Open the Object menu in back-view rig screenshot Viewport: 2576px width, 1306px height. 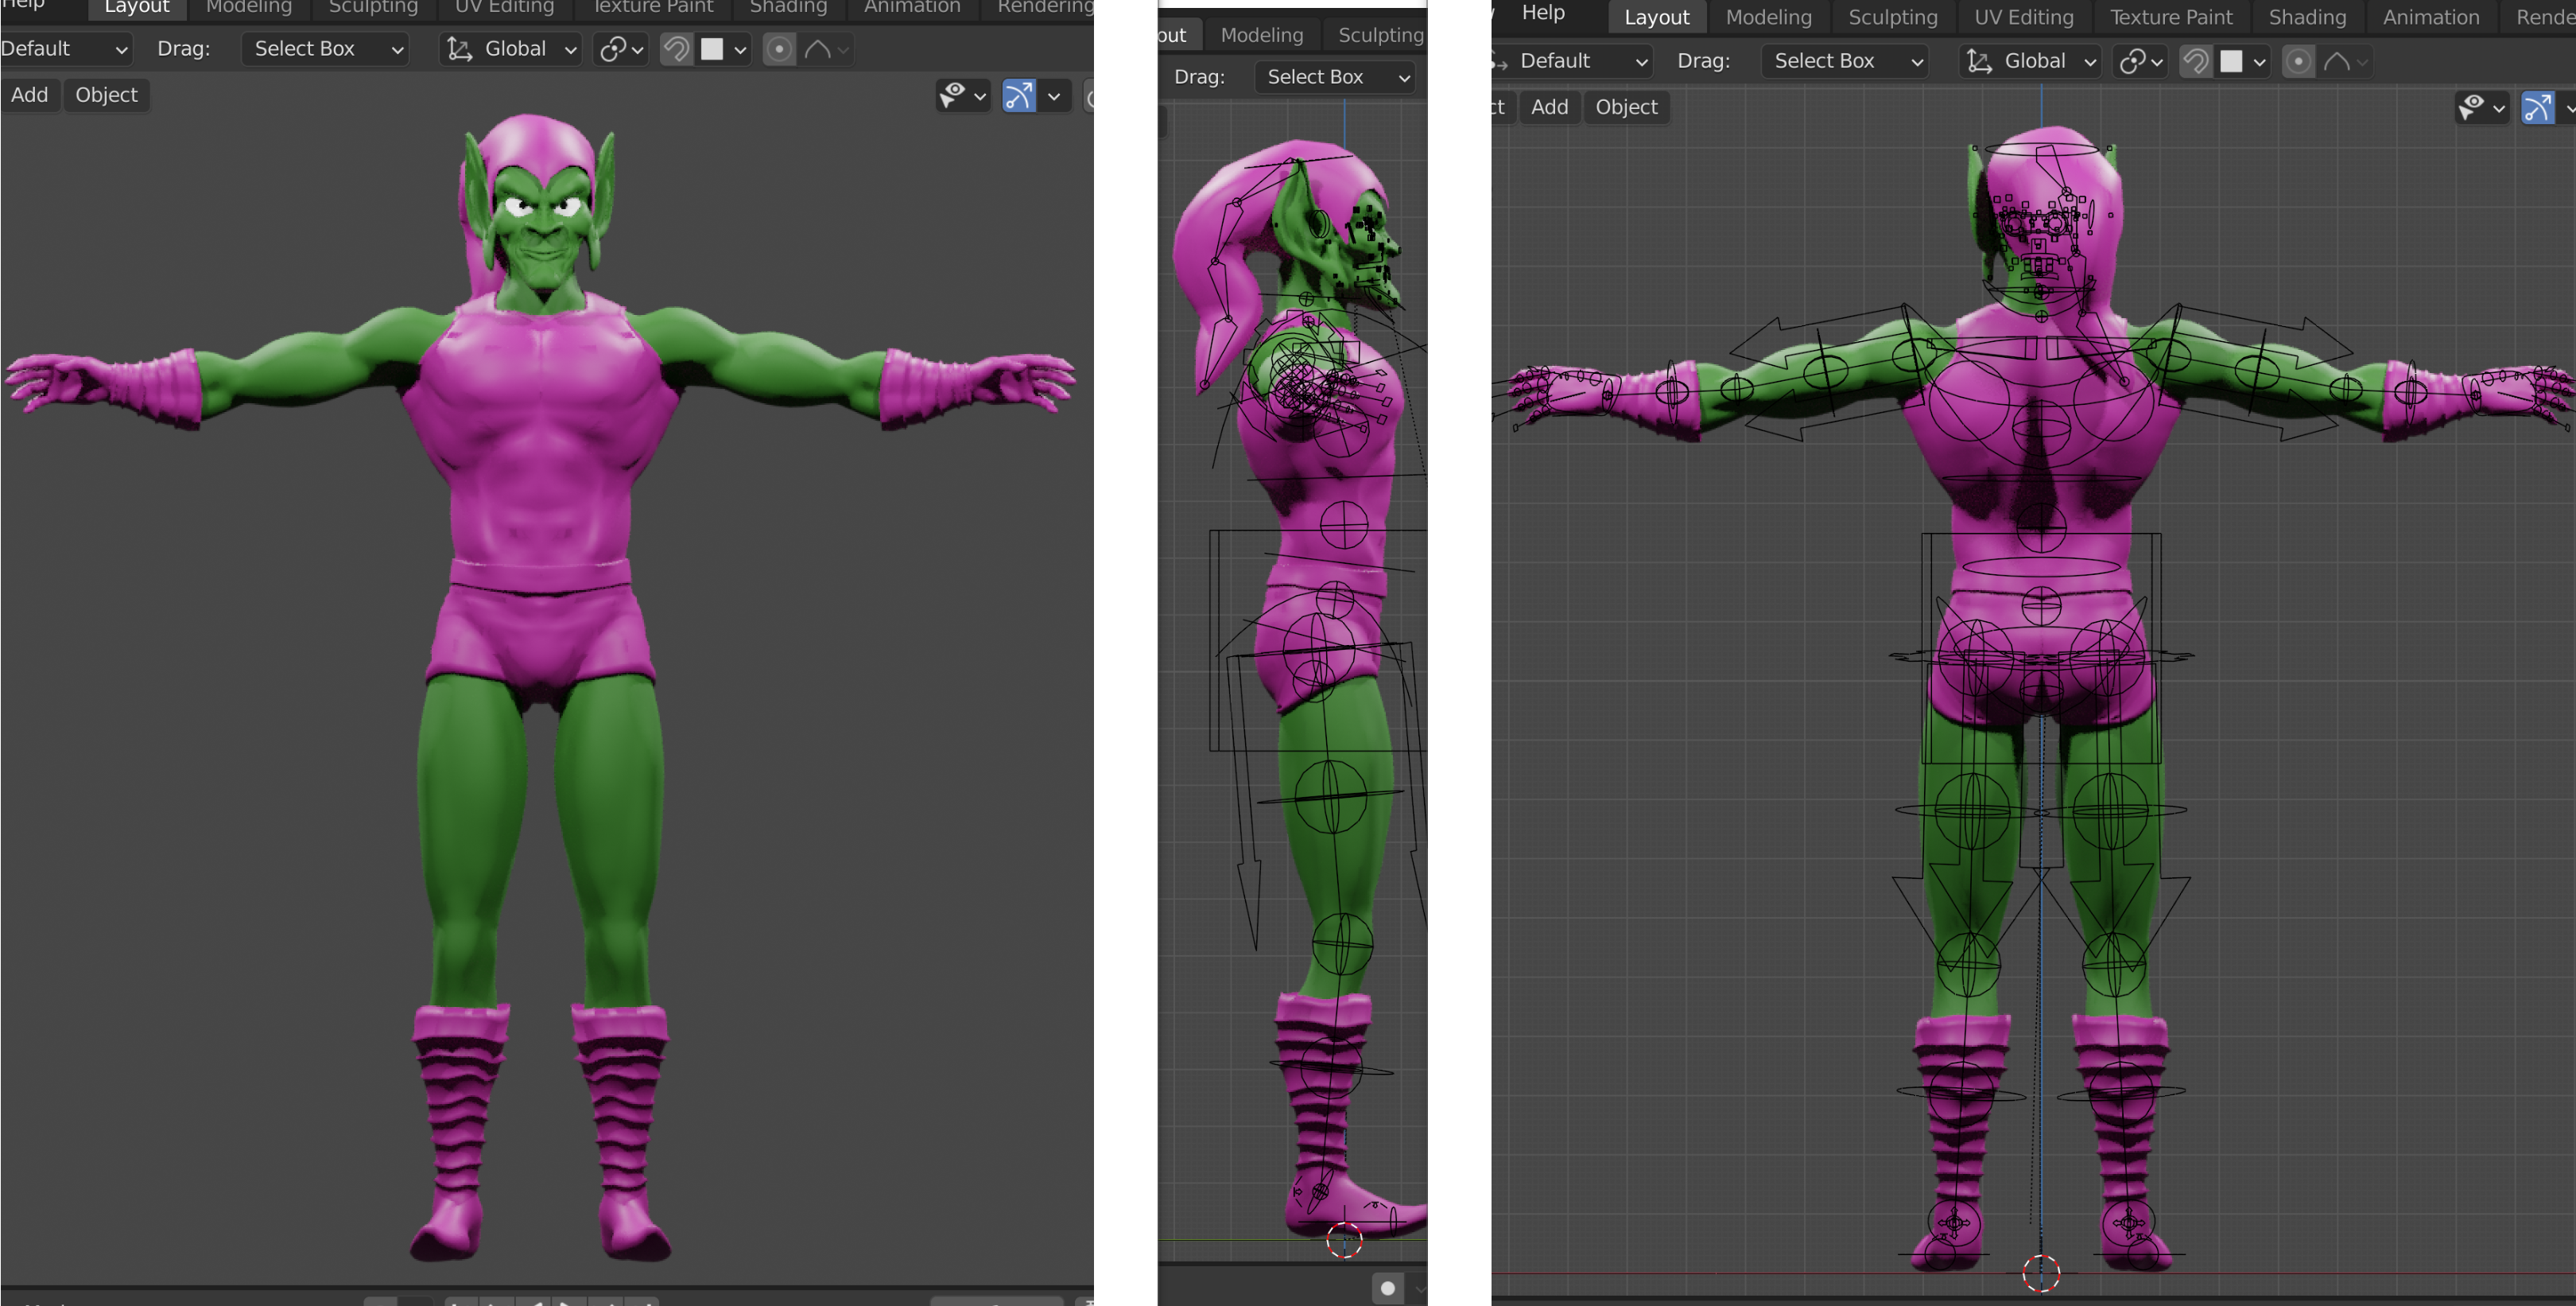point(1625,107)
